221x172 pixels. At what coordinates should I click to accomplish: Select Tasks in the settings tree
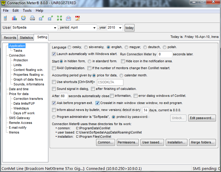tap(18, 51)
